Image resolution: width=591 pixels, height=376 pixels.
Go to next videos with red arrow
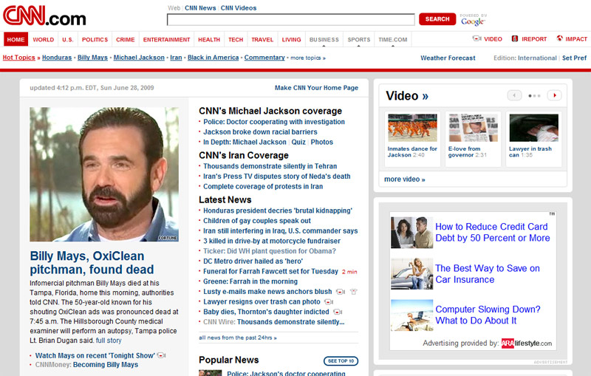point(555,95)
